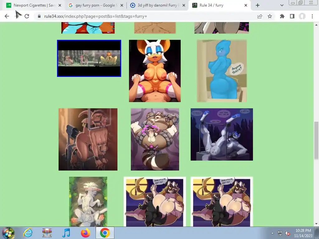Click the scrollbar up arrow

coord(317,25)
